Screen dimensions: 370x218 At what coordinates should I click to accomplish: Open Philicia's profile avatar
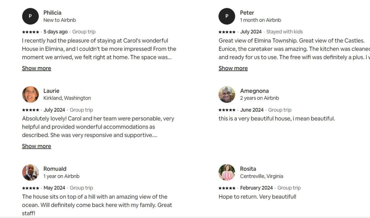(30, 16)
